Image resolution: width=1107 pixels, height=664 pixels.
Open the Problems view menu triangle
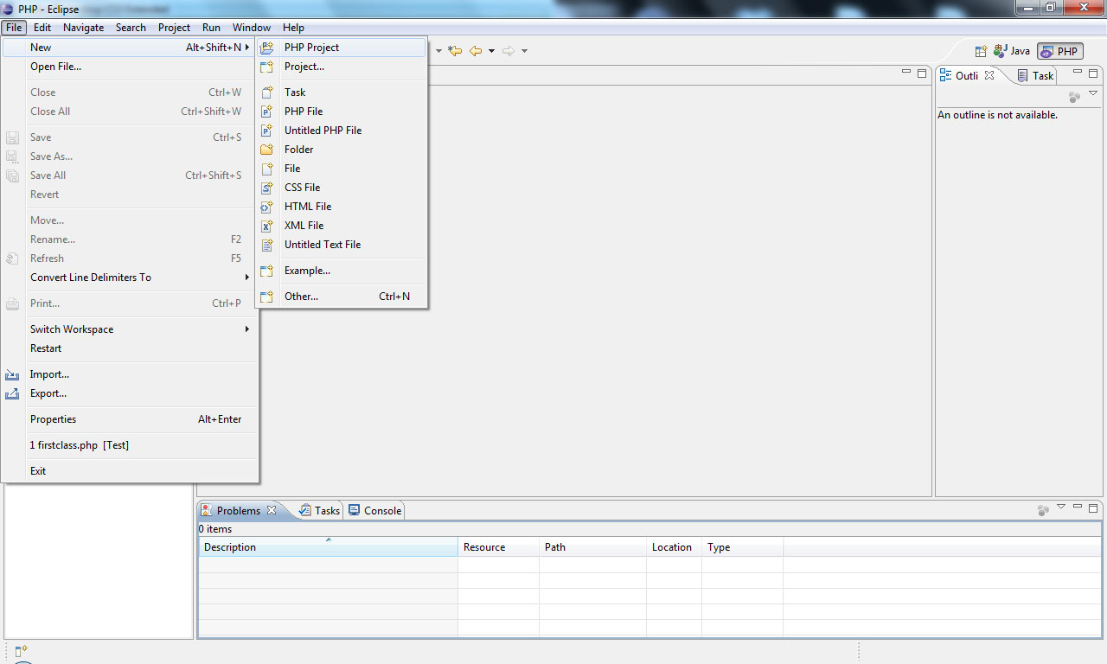pos(1061,508)
